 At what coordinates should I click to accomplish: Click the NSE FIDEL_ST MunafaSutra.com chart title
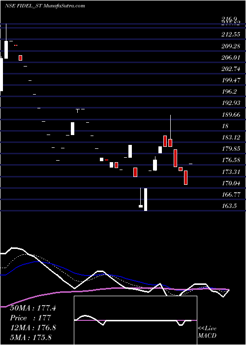tap(45, 6)
